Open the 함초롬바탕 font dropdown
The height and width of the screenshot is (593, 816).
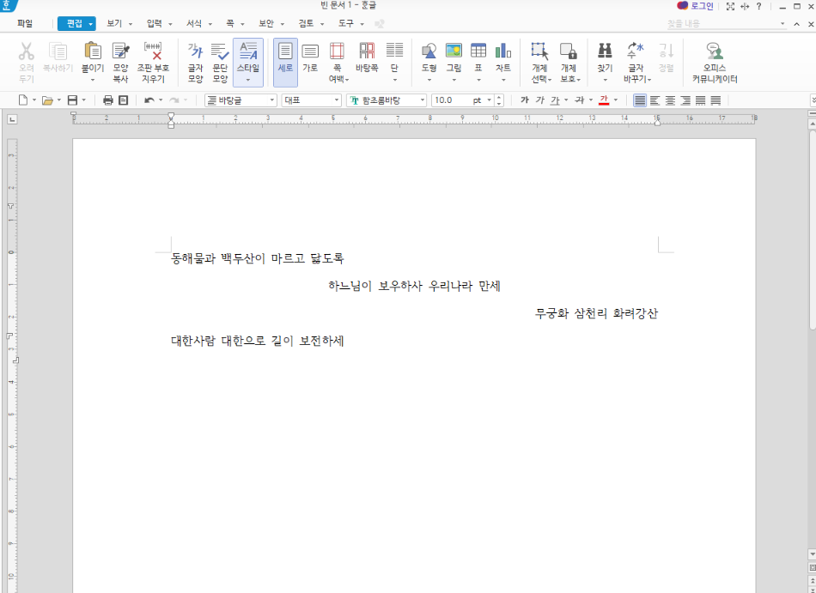(x=387, y=100)
